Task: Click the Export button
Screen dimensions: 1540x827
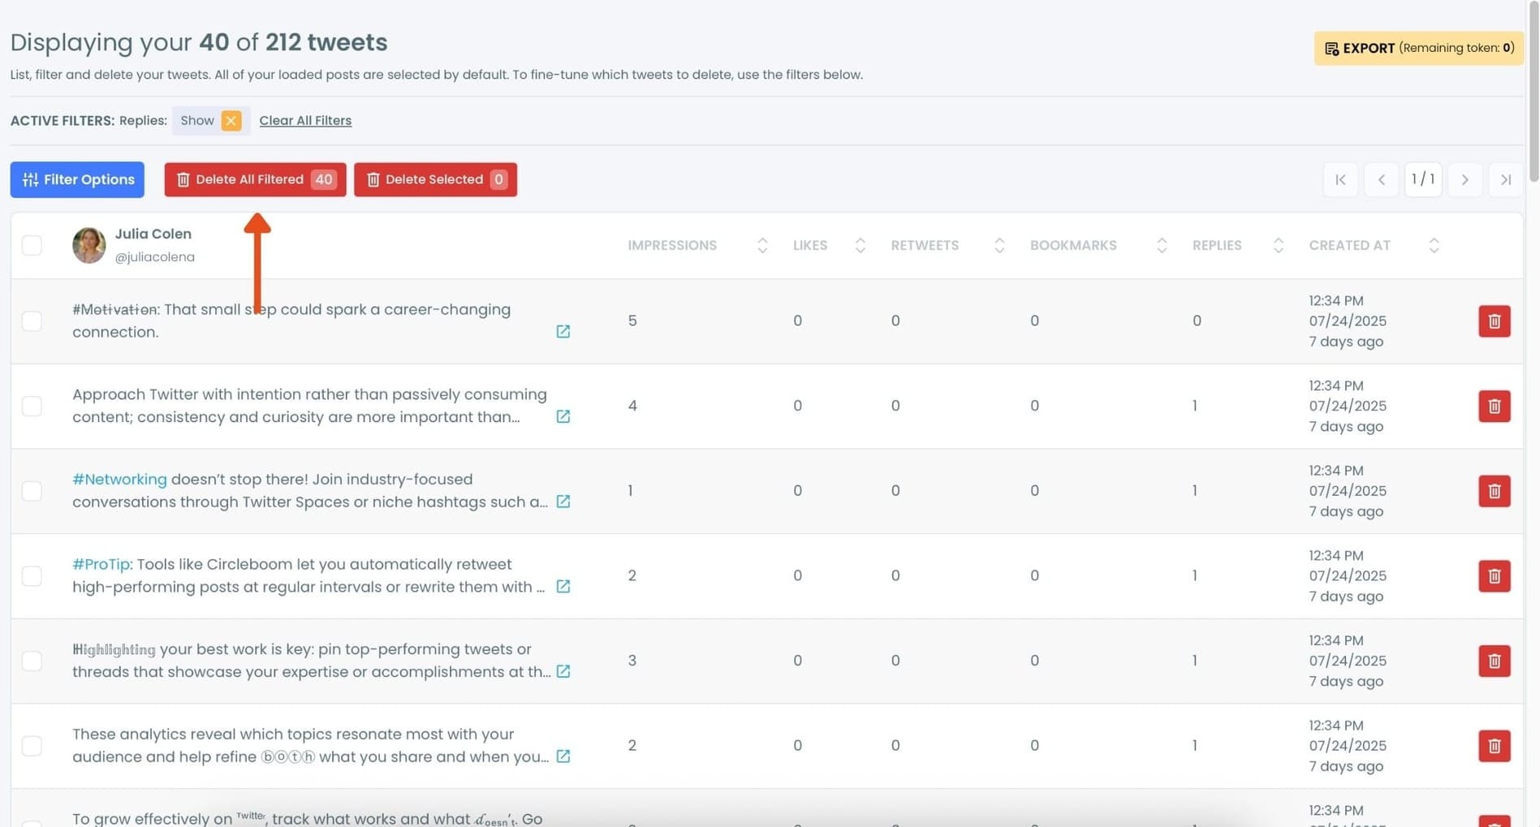Action: 1418,48
